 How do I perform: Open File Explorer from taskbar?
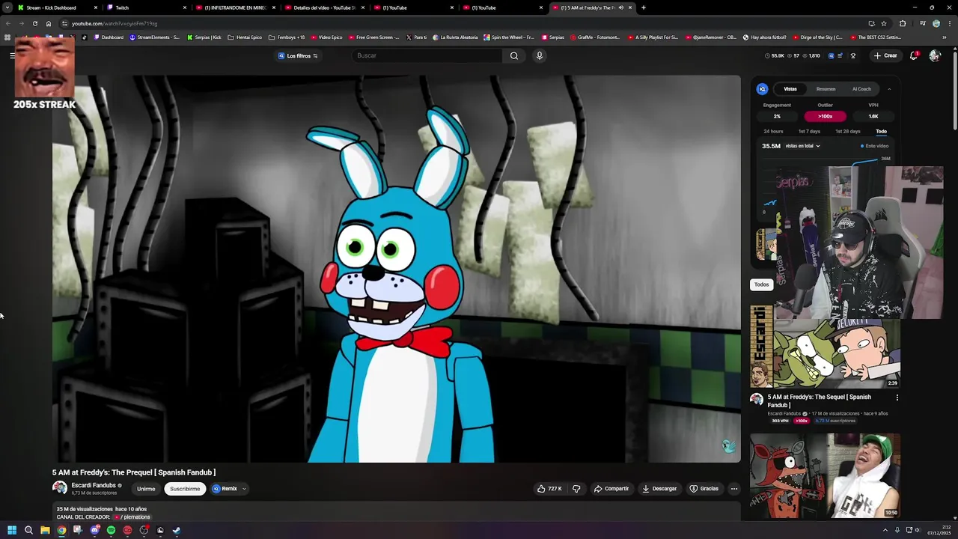coord(45,530)
